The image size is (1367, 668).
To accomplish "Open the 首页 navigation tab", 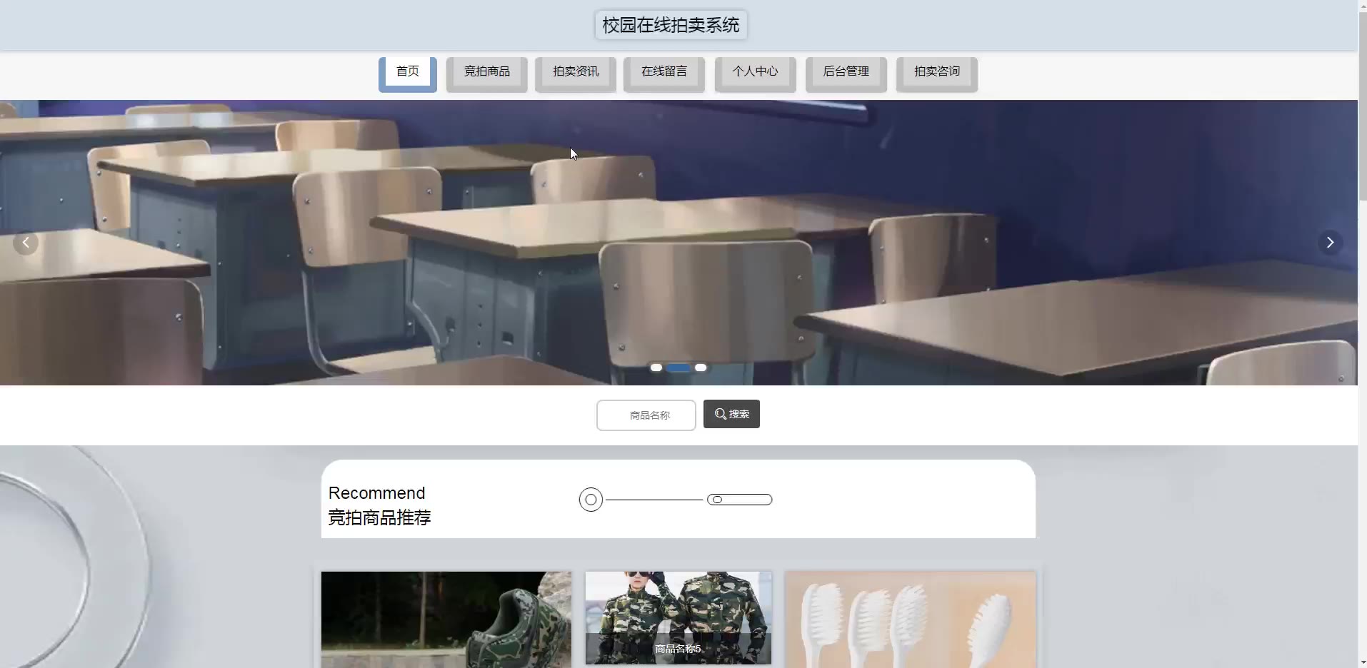I will [x=408, y=74].
